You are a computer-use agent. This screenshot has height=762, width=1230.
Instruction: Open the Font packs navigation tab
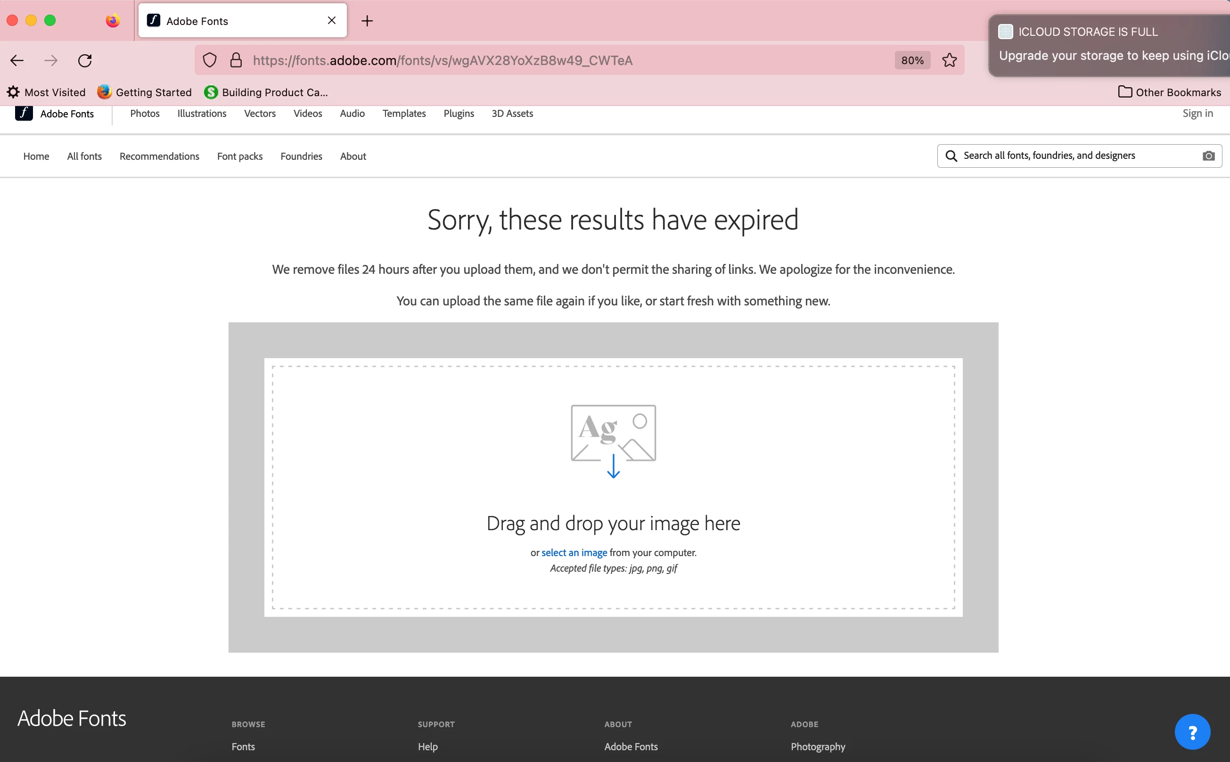coord(240,156)
